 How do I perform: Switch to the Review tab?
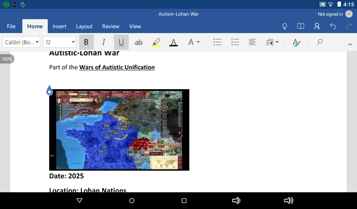(110, 26)
